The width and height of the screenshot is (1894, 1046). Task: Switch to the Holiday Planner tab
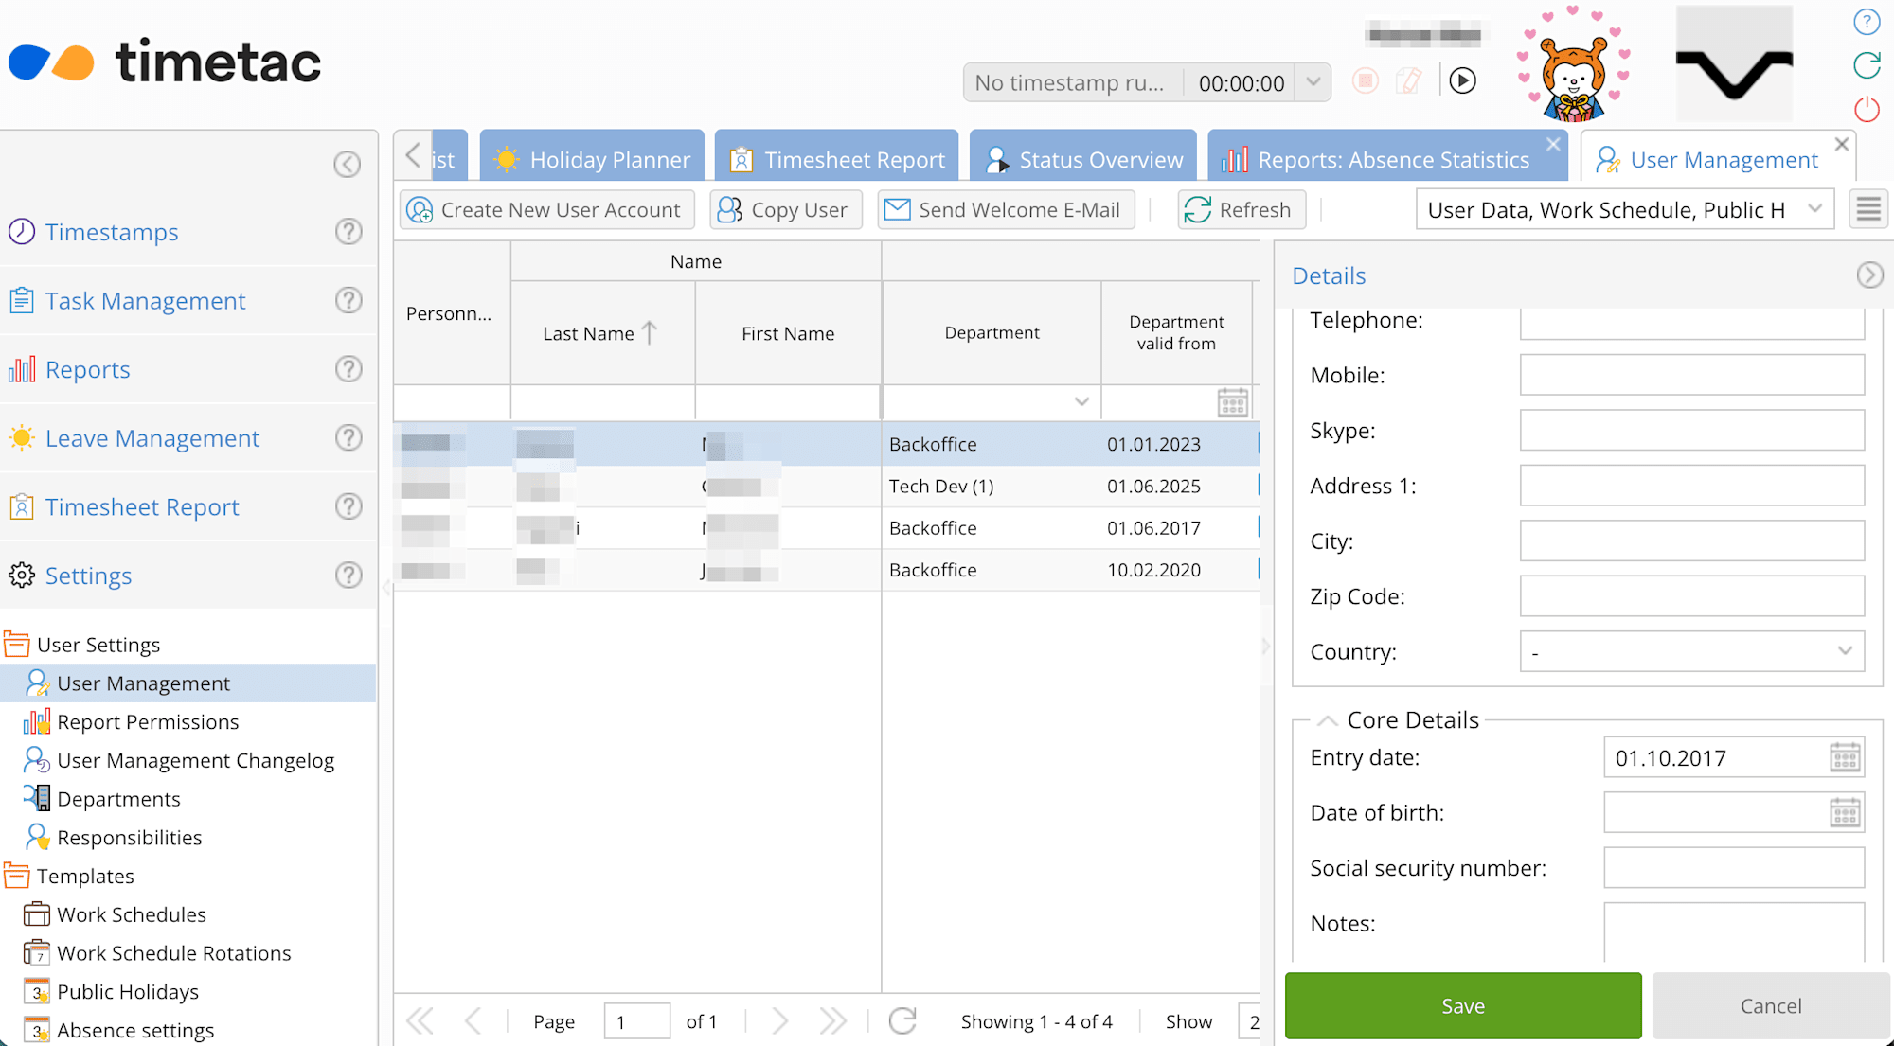[592, 159]
